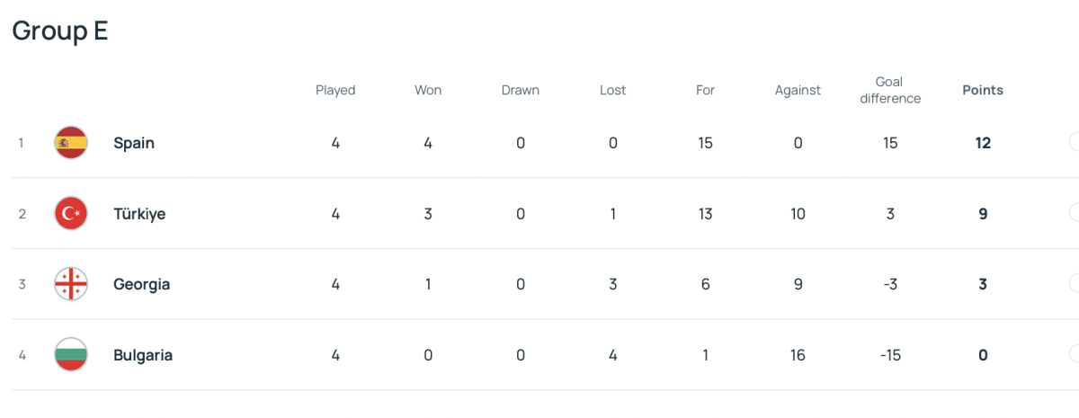Screen dimensions: 1079x418
Task: Open the Spain team link
Action: pos(134,143)
